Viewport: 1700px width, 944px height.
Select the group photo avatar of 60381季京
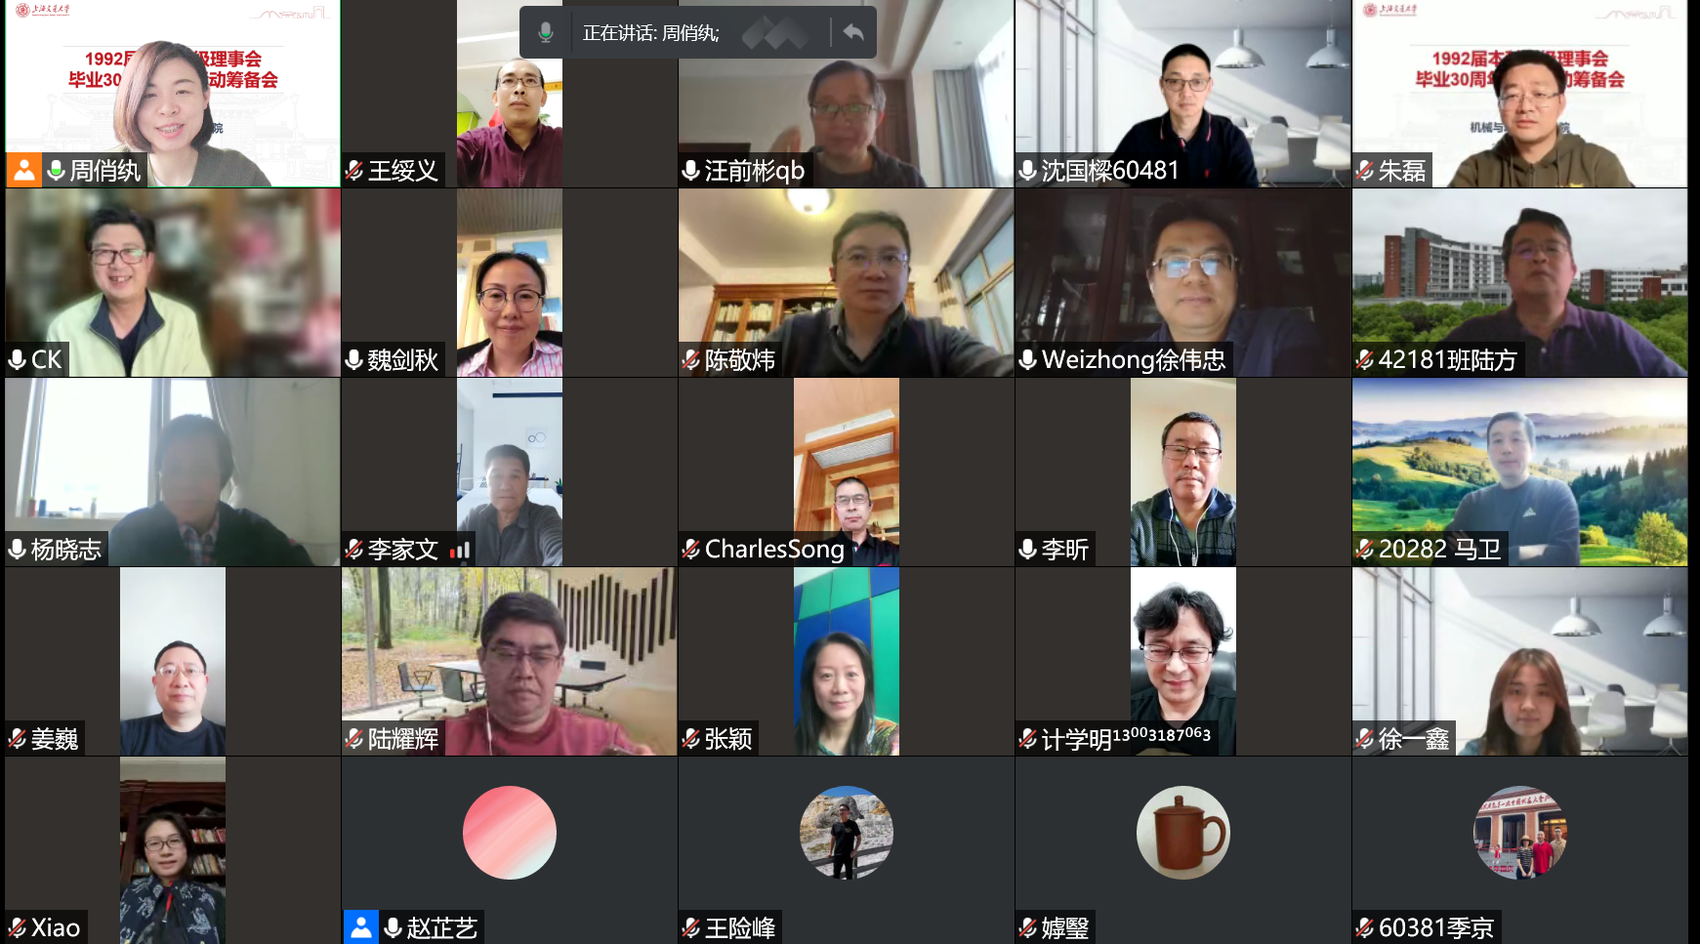tap(1520, 833)
